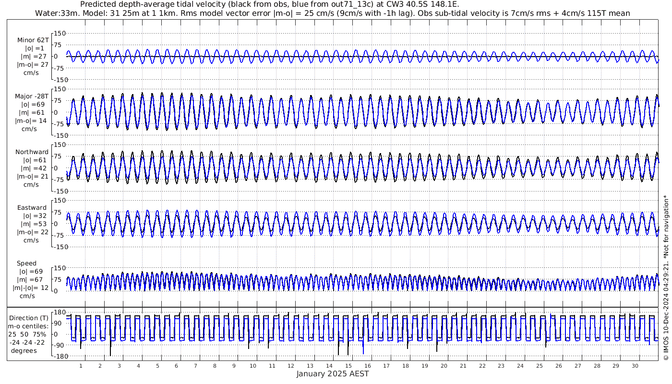Click the 'January 2025 AEST' axis label
Viewport: 672px width, 384px height.
click(x=333, y=374)
